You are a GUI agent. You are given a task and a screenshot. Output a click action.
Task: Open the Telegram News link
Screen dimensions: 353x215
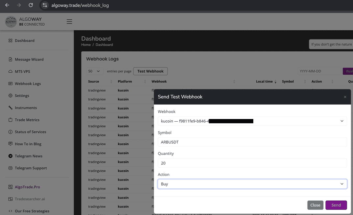[x=28, y=156]
